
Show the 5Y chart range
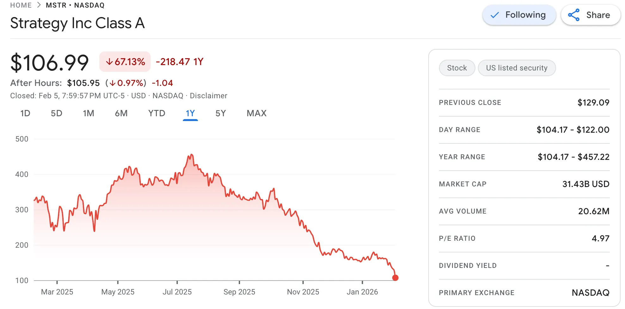point(220,113)
